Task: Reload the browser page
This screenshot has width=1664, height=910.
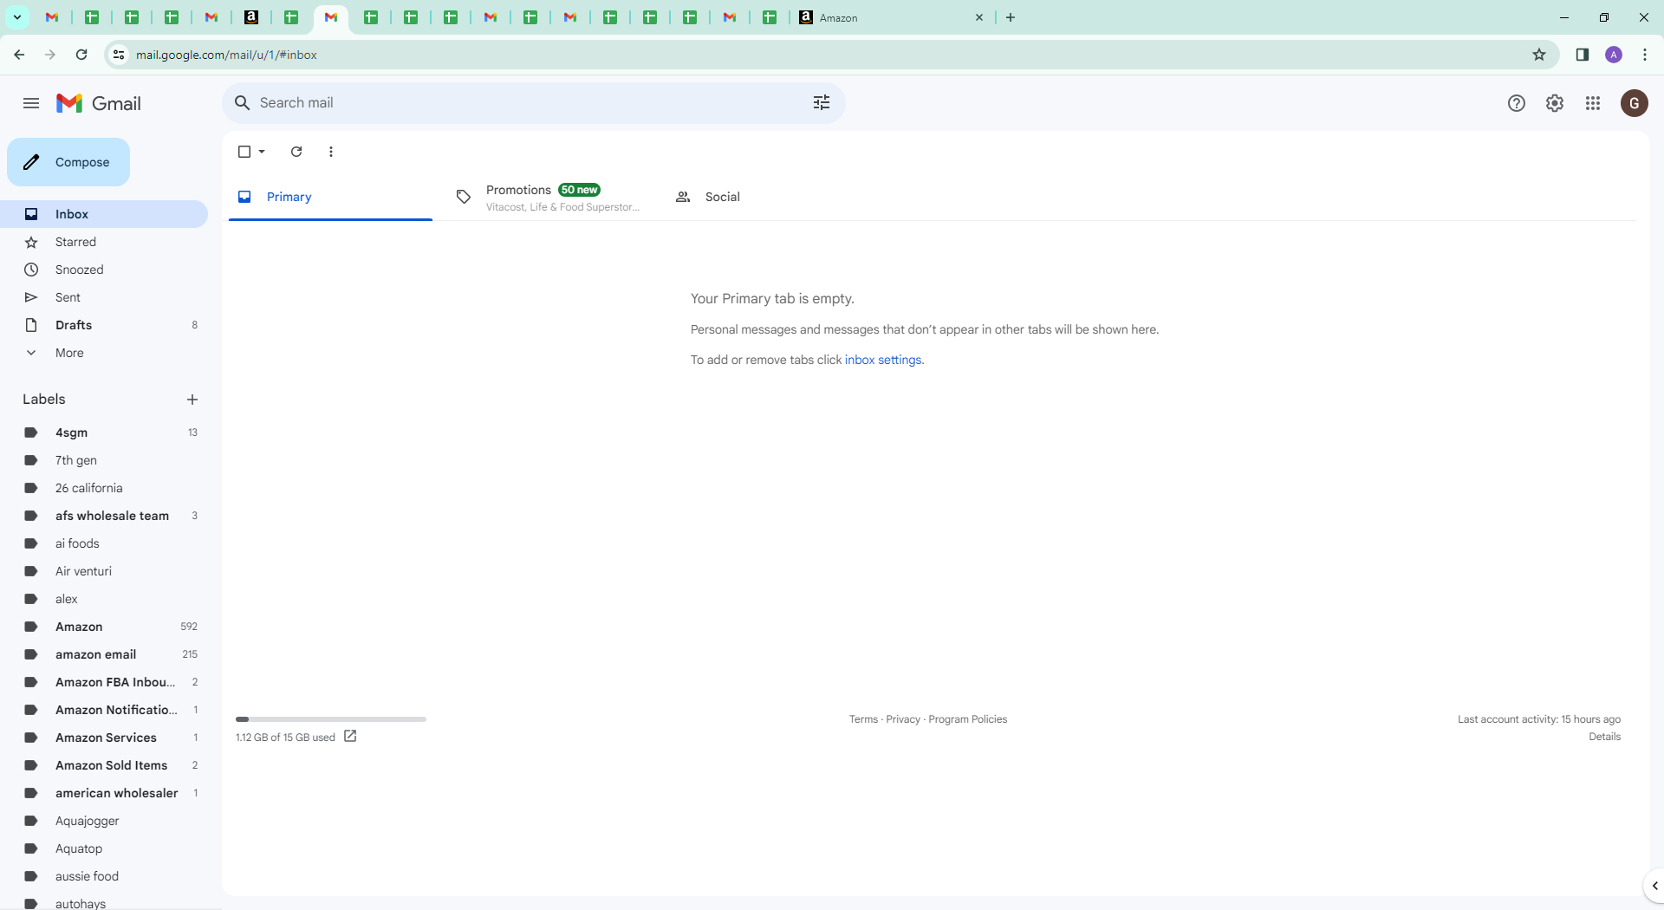Action: coord(81,55)
